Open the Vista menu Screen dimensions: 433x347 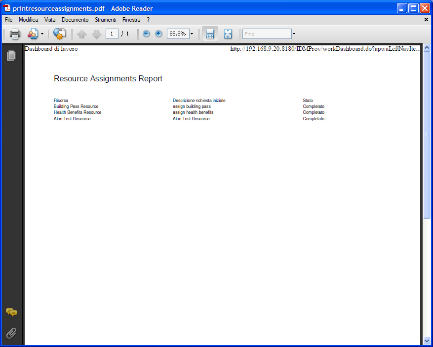pyautogui.click(x=50, y=20)
